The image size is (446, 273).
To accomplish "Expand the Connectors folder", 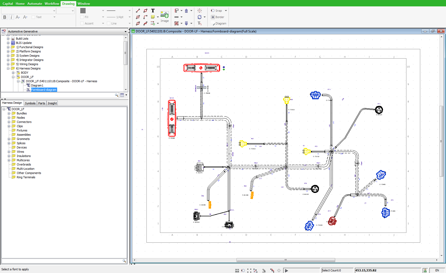I will (x=9, y=122).
